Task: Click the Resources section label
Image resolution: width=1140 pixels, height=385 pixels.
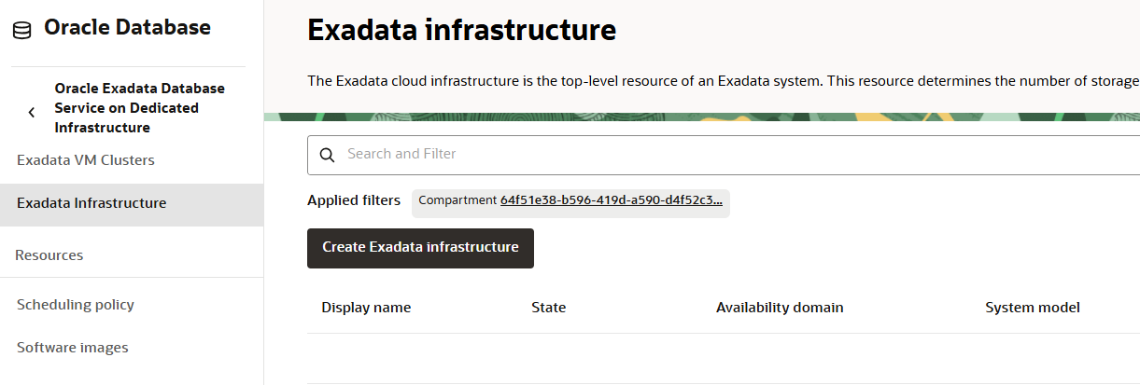Action: 49,255
